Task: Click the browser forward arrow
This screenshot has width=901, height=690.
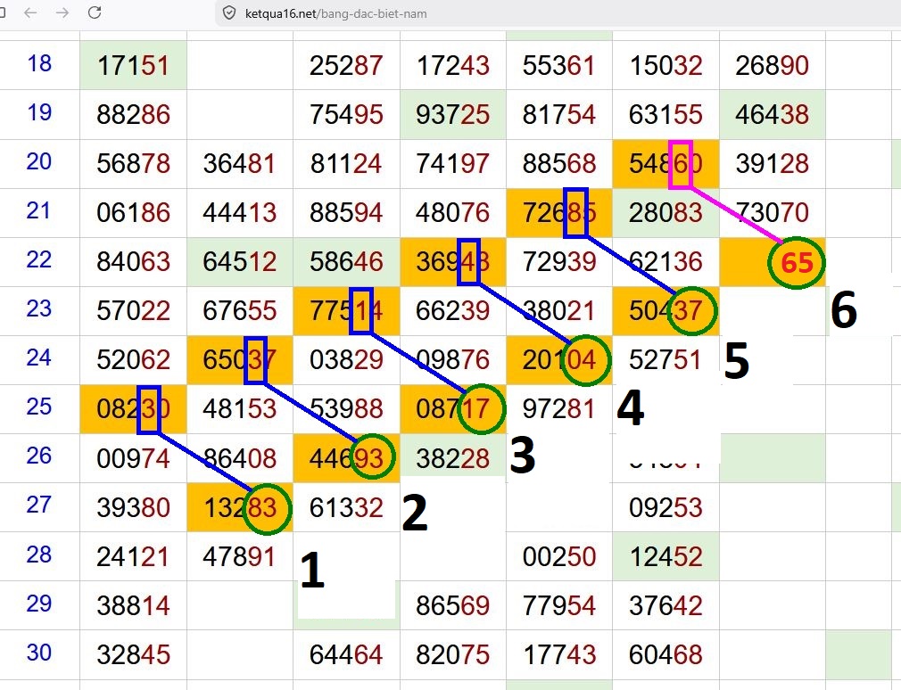Action: 62,12
